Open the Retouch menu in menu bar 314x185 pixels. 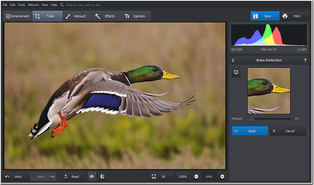coord(33,5)
